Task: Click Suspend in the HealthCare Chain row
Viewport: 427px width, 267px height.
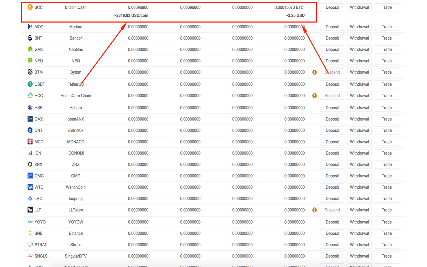Action: tap(332, 95)
